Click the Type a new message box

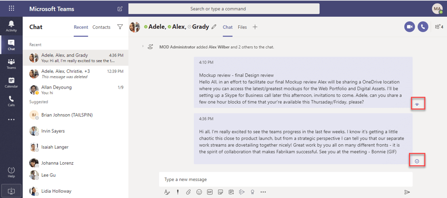285,179
